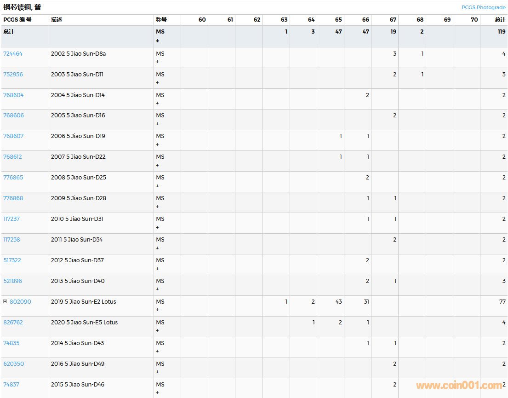Select PCGS number 74837 link
This screenshot has height=398, width=508.
[11, 385]
